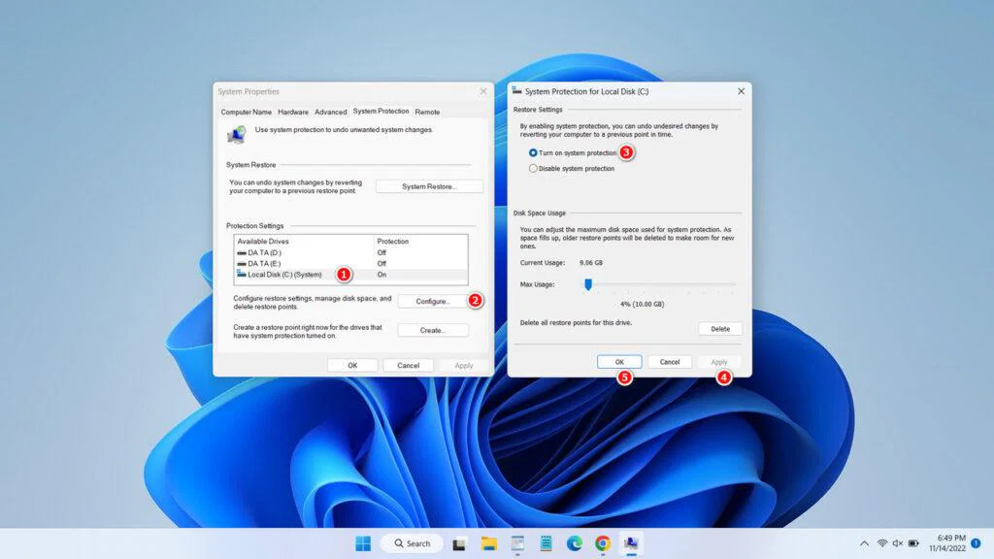Launch File Explorer from the taskbar
The height and width of the screenshot is (559, 994).
pyautogui.click(x=489, y=543)
